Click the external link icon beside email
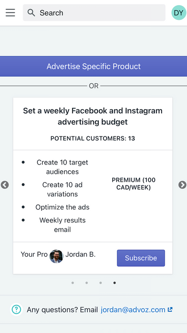The width and height of the screenshot is (187, 333). [x=170, y=309]
